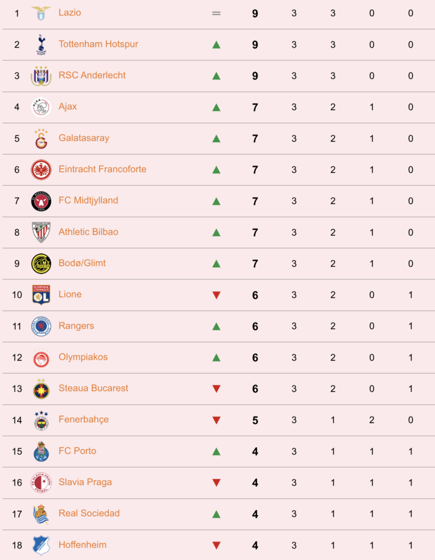Click the green up arrow beside Olympiakos
The width and height of the screenshot is (435, 560).
216,358
